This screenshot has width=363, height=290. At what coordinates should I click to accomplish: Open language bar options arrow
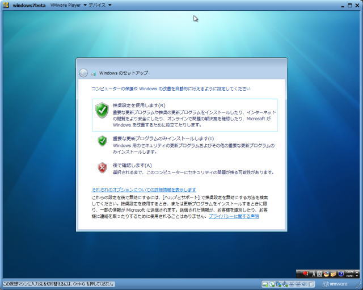pos(357,275)
